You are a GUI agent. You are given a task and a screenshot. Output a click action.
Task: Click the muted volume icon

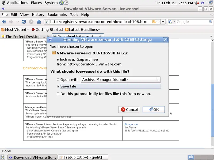pos(197,3)
